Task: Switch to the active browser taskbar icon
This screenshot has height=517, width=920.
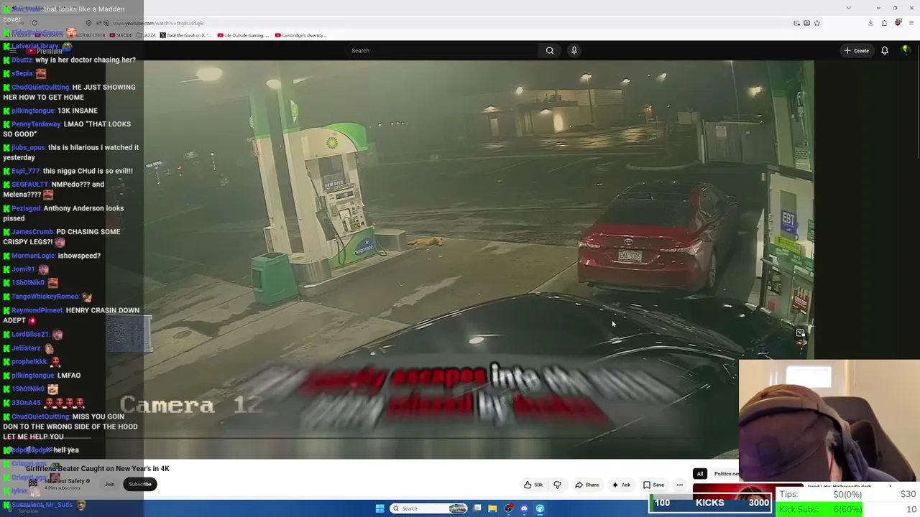Action: click(540, 508)
